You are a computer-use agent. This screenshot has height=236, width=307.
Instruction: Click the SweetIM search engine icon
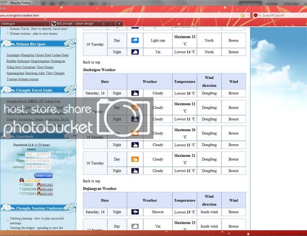256,15
